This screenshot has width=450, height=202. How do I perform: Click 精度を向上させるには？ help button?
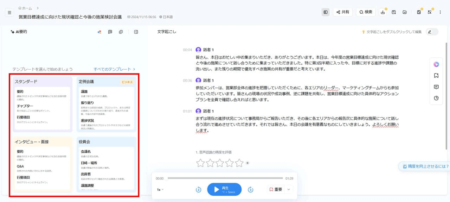425,166
